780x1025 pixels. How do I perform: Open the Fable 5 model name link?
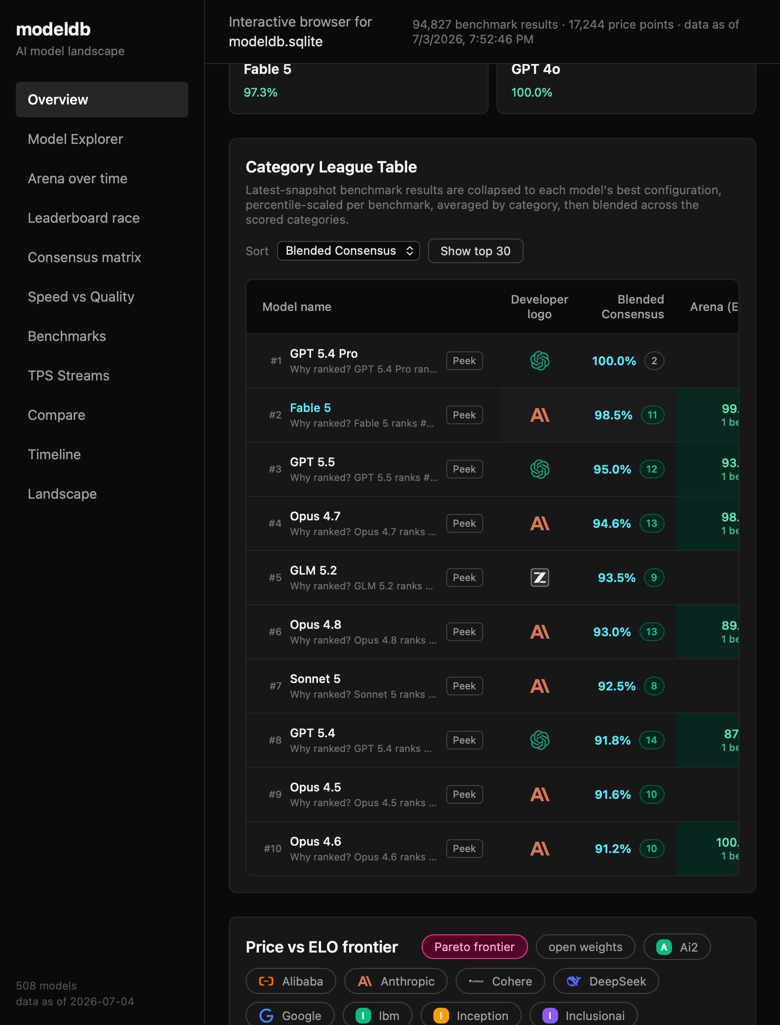[310, 408]
